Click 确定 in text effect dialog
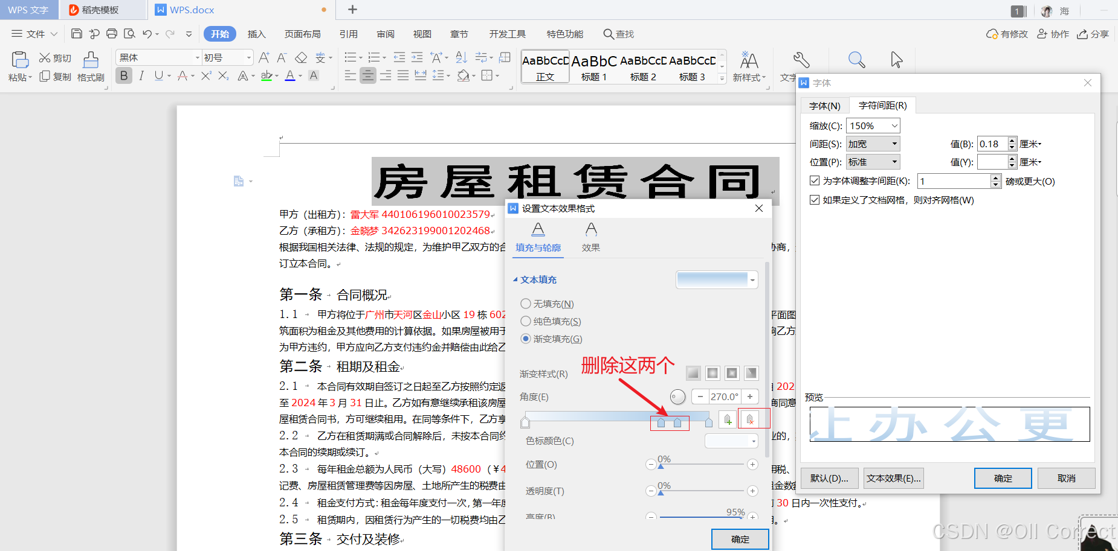This screenshot has width=1118, height=551. (740, 539)
